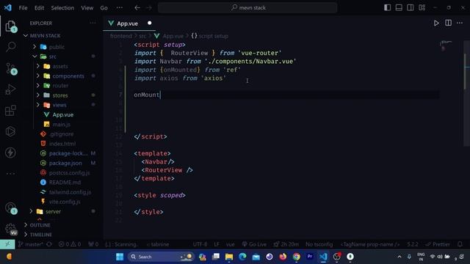The width and height of the screenshot is (470, 264).
Task: Expand the public folder
Action: [x=35, y=47]
